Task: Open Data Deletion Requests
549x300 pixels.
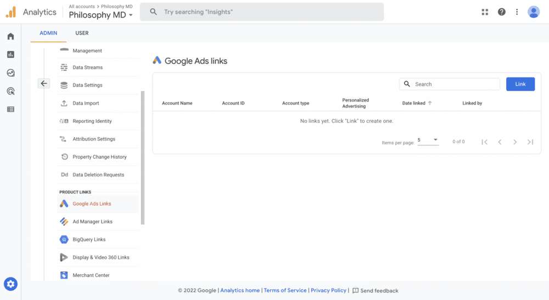Action: [x=98, y=174]
